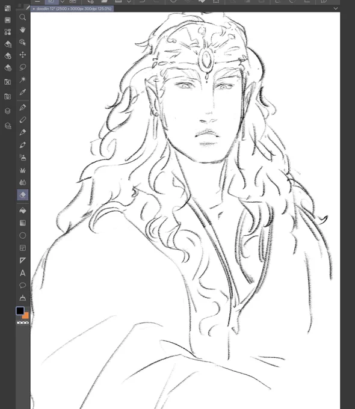The image size is (355, 409).
Task: Select the Balloon speech bubble tool
Action: (x=23, y=285)
